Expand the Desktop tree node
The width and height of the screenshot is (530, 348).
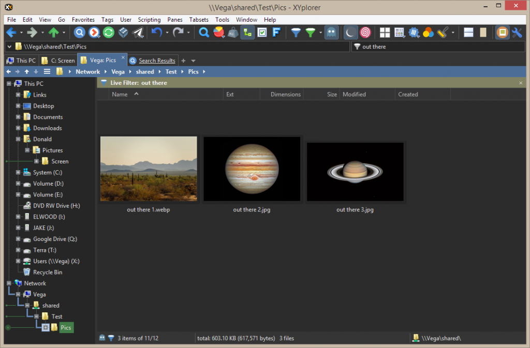click(x=18, y=106)
